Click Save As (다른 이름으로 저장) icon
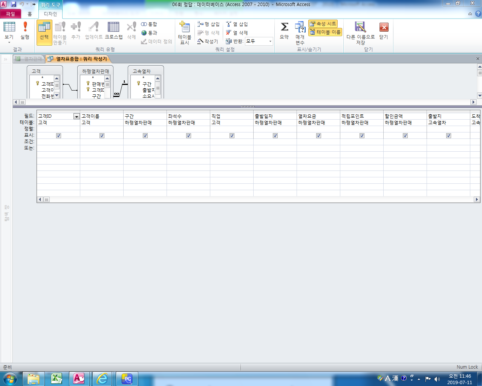 360,32
